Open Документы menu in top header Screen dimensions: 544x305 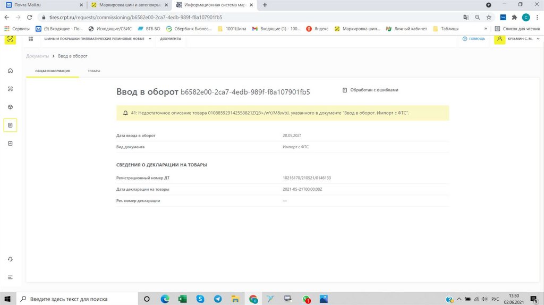tap(171, 39)
